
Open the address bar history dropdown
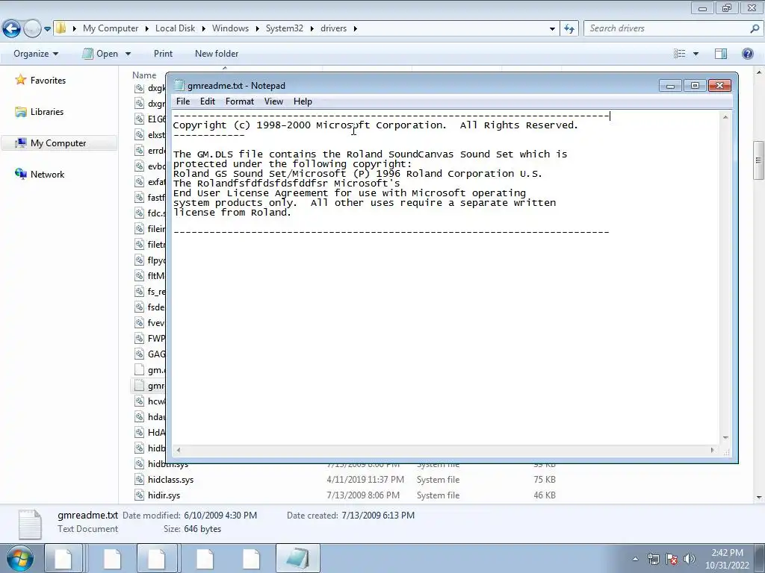pos(552,29)
